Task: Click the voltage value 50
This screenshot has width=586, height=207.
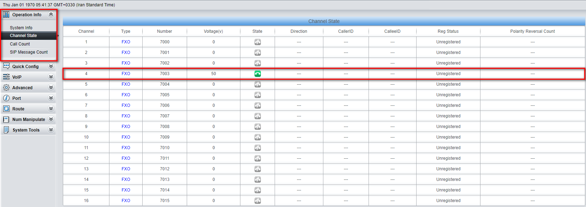Action: point(214,74)
